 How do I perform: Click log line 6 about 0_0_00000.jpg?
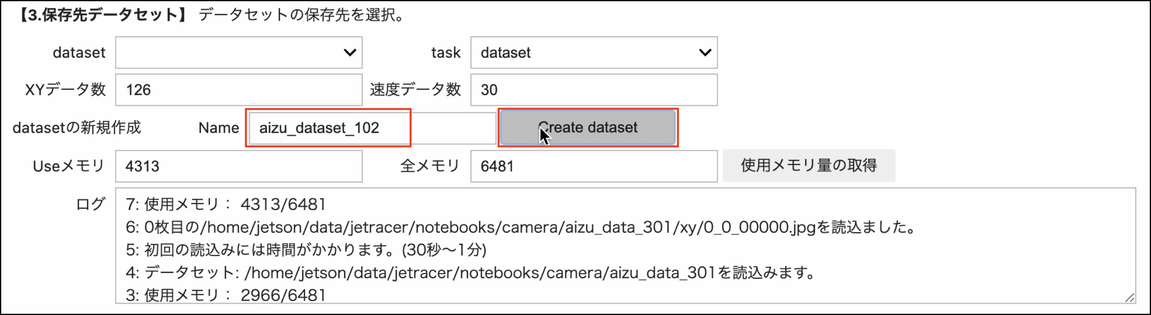click(x=521, y=227)
